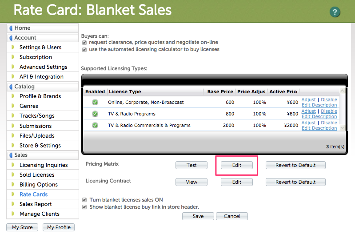The image size is (355, 234).
Task: Click Adjust link for TV & Radio Programs
Action: (x=308, y=111)
